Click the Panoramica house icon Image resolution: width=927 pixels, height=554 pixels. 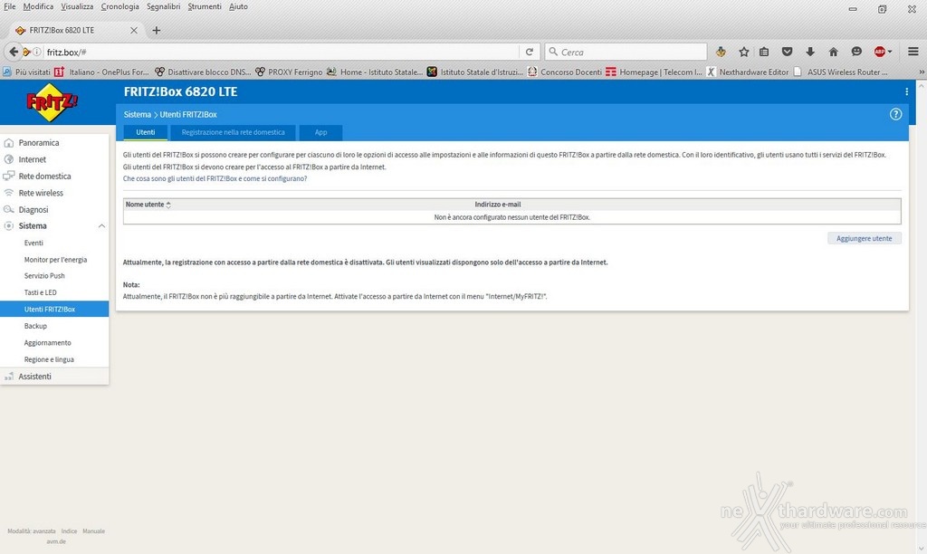point(9,142)
